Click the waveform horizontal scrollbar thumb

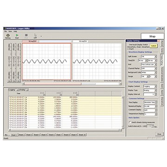(89, 83)
